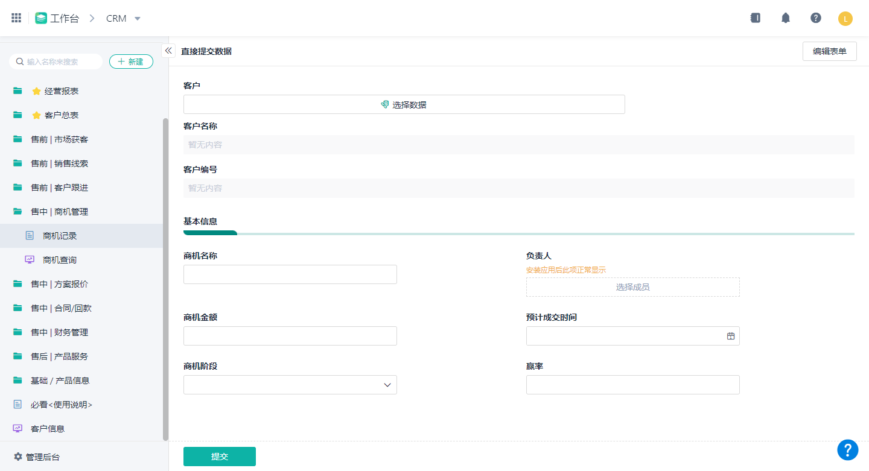Focus the sidebar name search field
The image size is (869, 471).
point(56,62)
